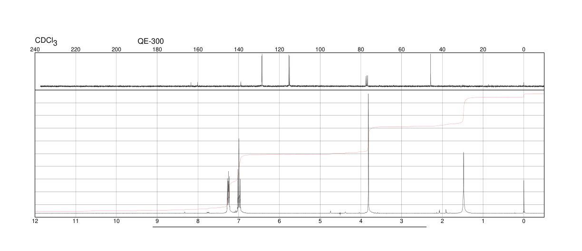Select the aromatic peak near 7.0 ppm
Screen dimensions: 582x251
pyautogui.click(x=239, y=175)
